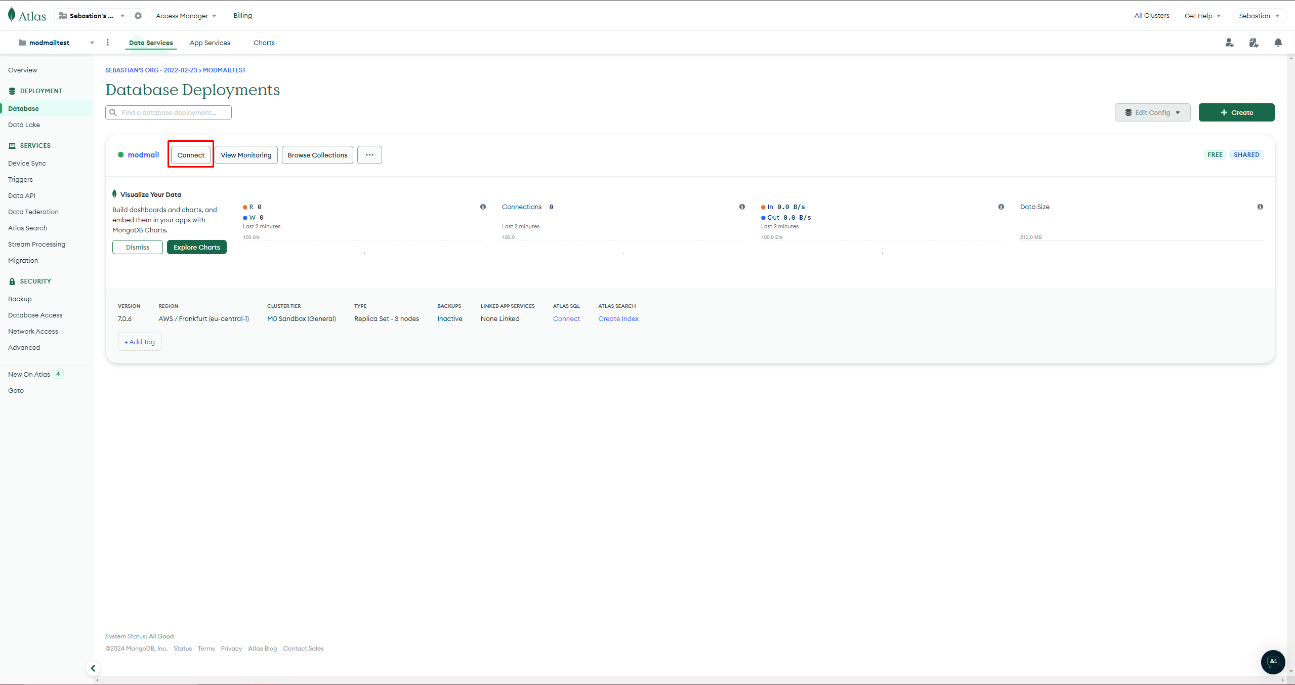Screen dimensions: 1295x685
Task: Click the Add Tag button
Action: coord(140,342)
